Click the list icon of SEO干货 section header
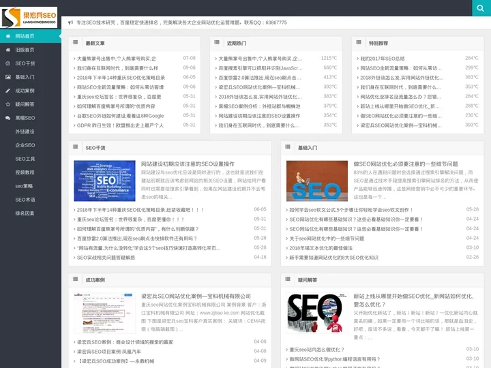 [76, 147]
